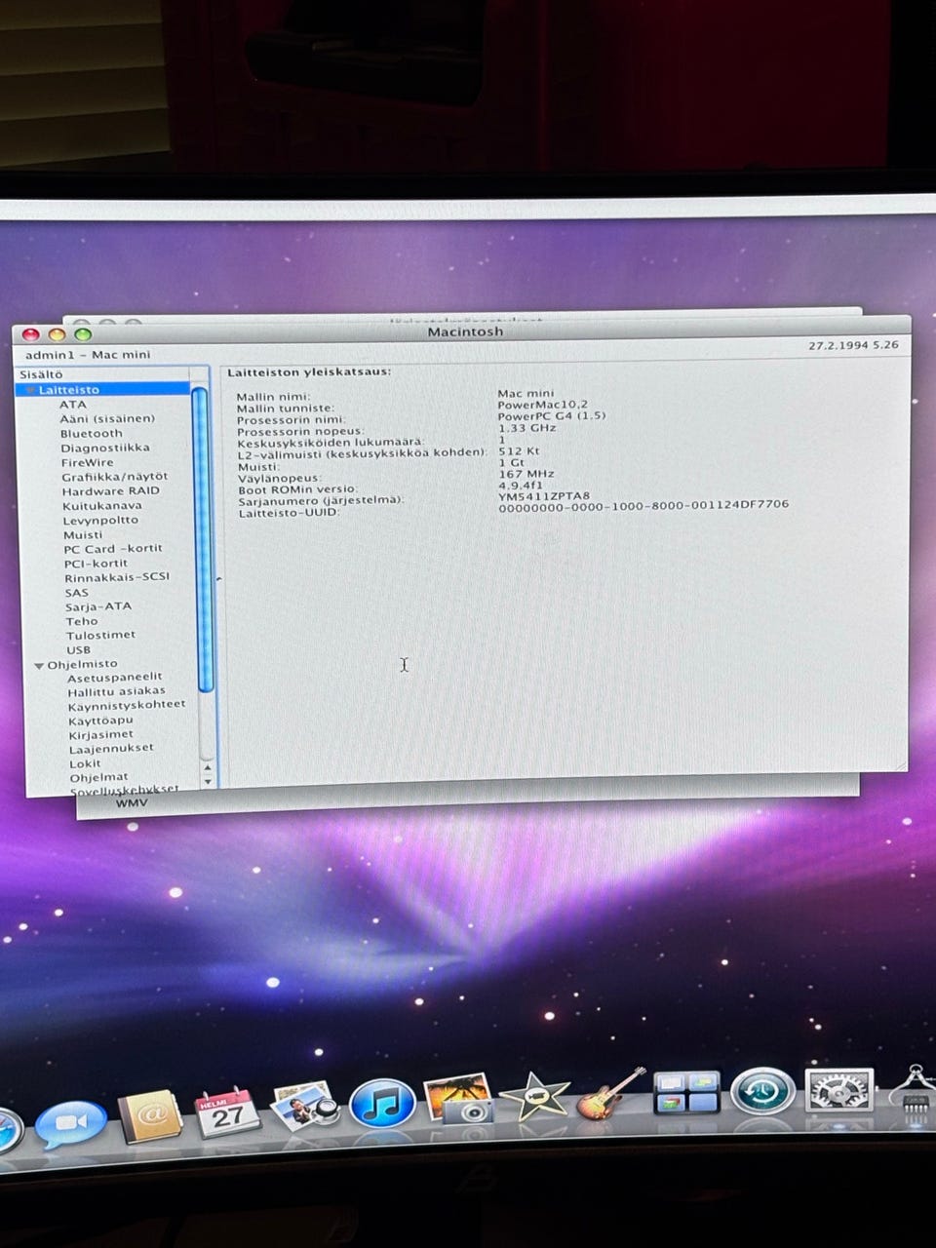Click the 'Laitteiston yleiskatsaus:' heading
Viewport: 936px width, 1248px height.
[309, 371]
